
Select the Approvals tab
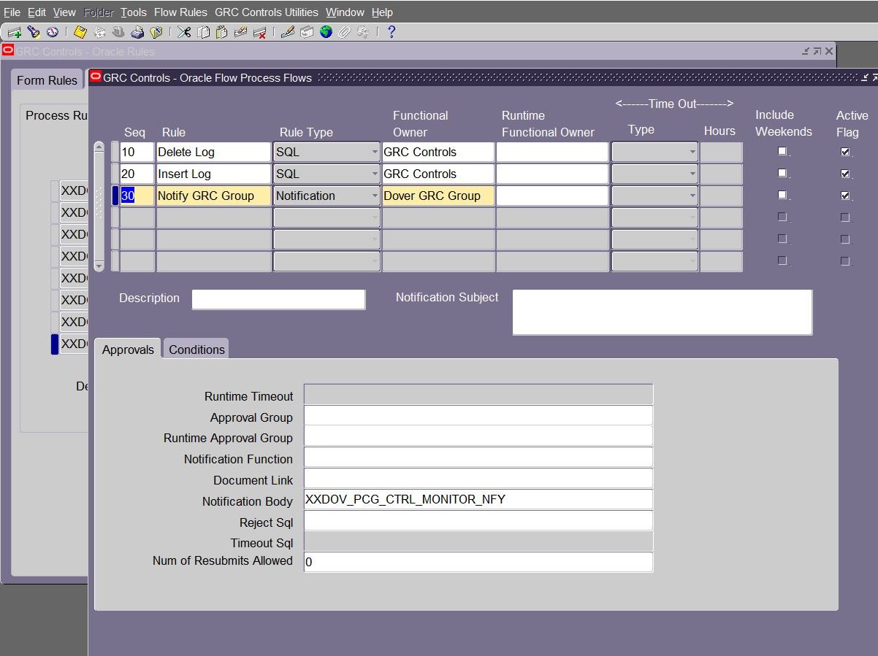click(x=128, y=349)
